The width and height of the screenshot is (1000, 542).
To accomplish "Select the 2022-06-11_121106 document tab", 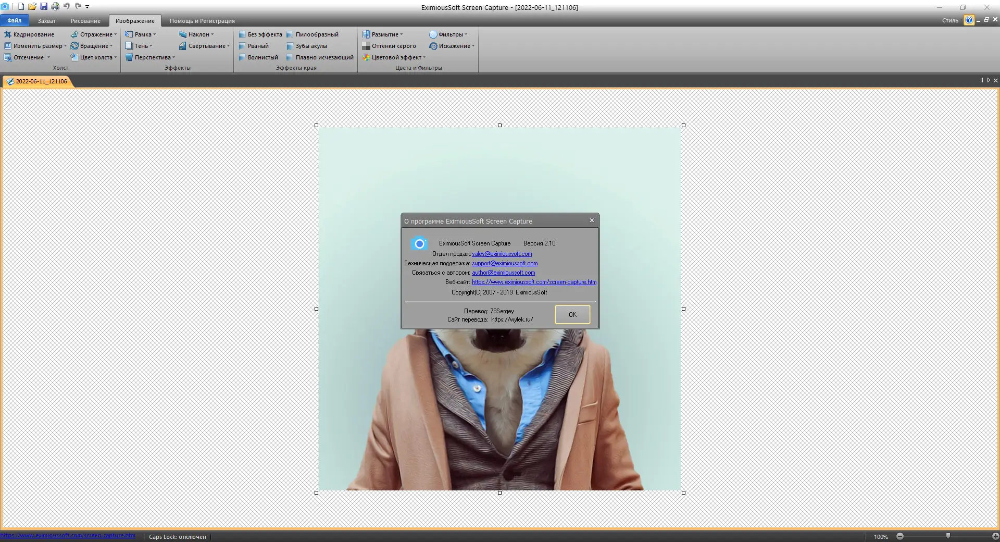I will click(40, 81).
